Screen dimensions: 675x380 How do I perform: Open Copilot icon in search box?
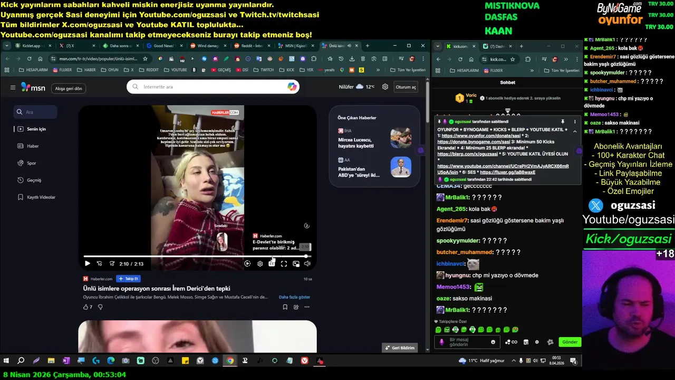[x=292, y=87]
